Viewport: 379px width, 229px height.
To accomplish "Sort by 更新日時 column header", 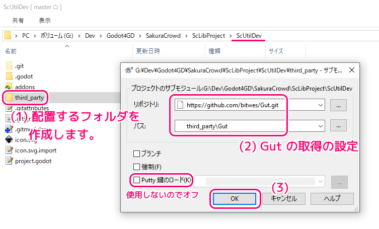I will [148, 51].
